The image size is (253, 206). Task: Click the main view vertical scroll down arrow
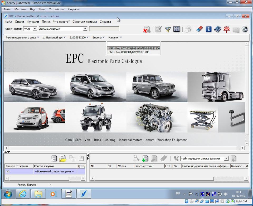pos(247,144)
